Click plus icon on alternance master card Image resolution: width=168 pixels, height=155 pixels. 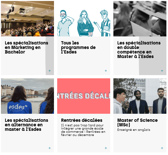pyautogui.click(x=49, y=148)
